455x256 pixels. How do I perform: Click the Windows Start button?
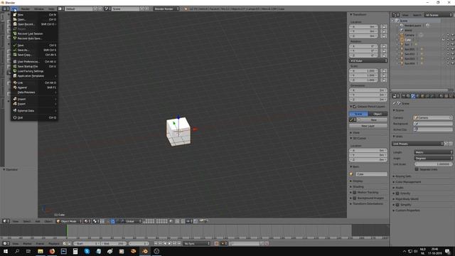coord(6,251)
